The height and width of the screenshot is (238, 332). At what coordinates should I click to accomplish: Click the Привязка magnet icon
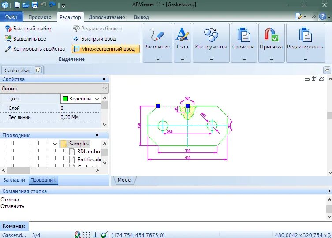click(271, 34)
